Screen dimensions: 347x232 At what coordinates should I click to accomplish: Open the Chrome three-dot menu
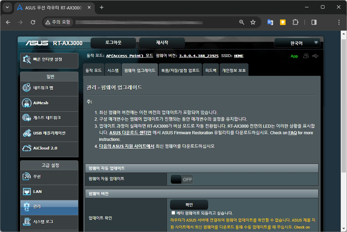pyautogui.click(x=339, y=22)
